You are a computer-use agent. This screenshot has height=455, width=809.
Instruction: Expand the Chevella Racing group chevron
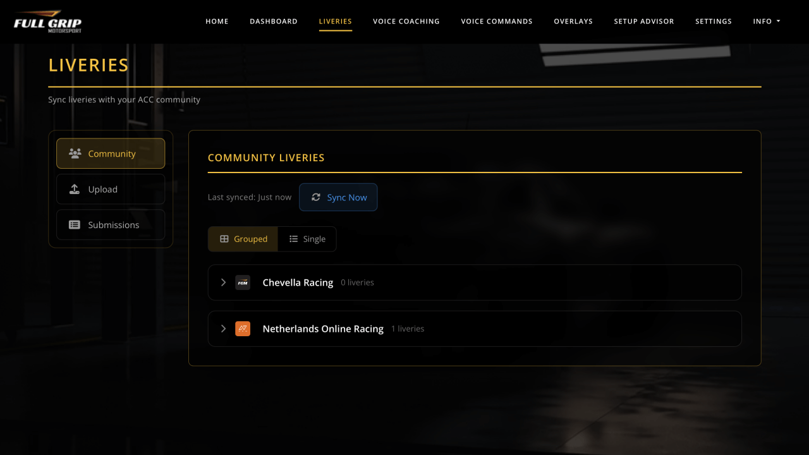click(x=223, y=282)
